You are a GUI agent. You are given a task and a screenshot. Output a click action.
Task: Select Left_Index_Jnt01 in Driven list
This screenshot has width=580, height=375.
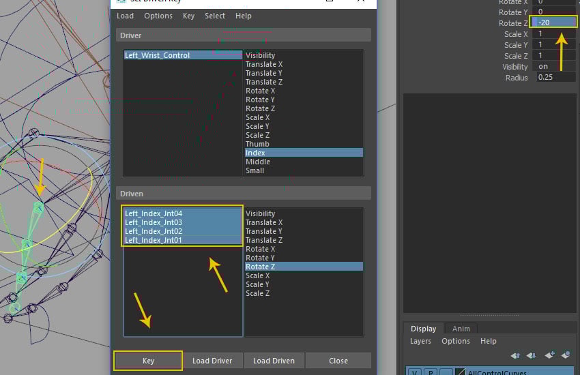(x=183, y=240)
